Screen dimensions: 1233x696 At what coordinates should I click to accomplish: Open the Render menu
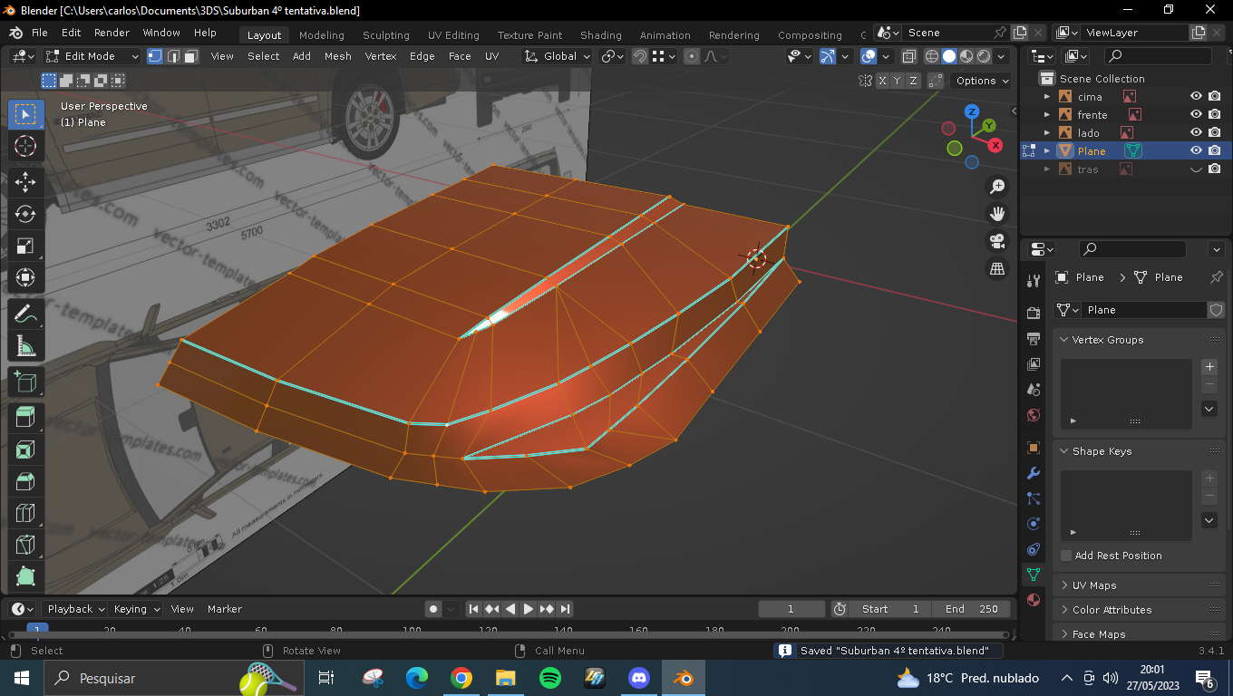[x=112, y=33]
